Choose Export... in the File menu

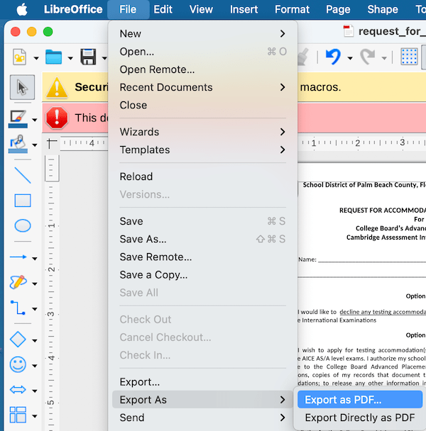point(202,382)
